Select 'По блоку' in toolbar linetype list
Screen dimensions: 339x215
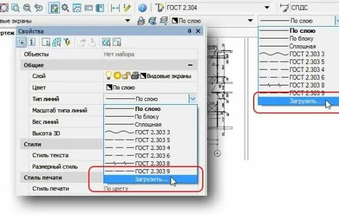click(x=298, y=38)
